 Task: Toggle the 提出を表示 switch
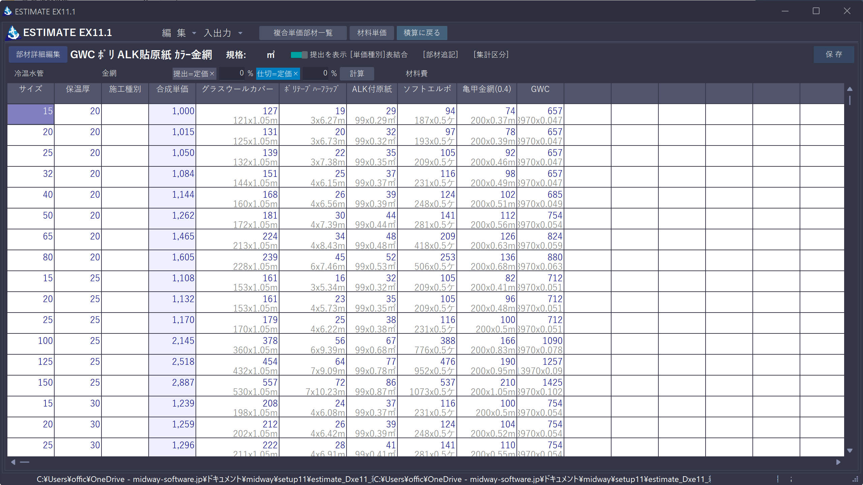pos(299,55)
